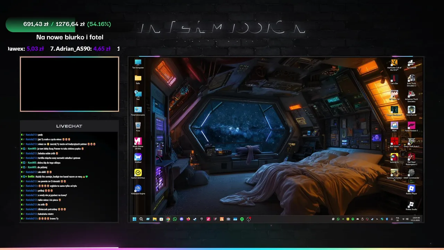Launch Red Dead Redemption 2 shortcut
Screen dimensions: 444x250
[x=411, y=159]
